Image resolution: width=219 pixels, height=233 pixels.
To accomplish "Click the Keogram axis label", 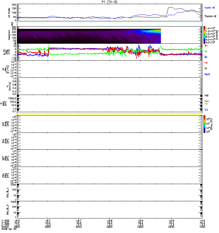I will click(x=9, y=35).
